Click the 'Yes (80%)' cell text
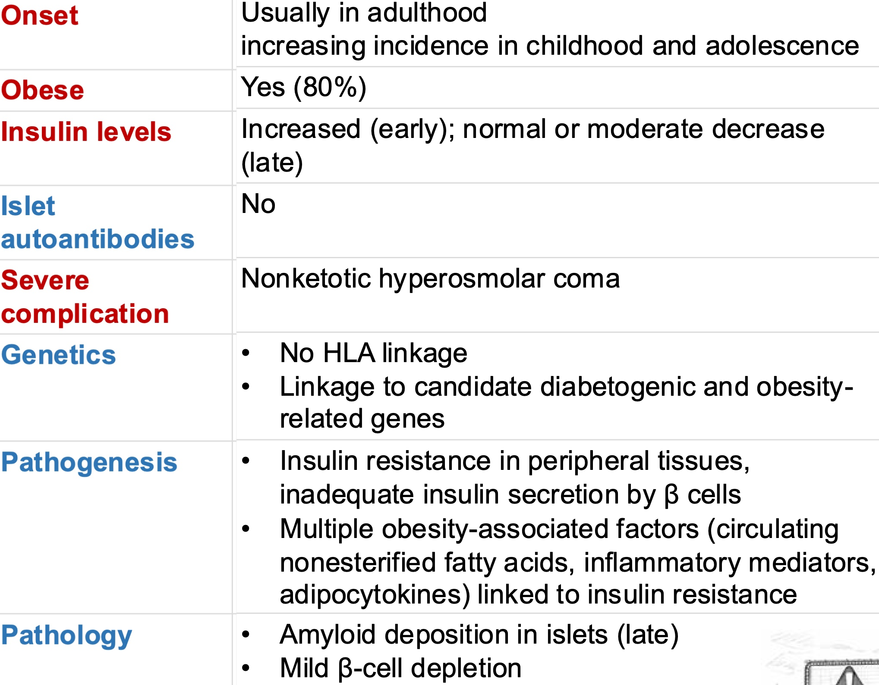Viewport: 879px width, 685px height. 304,87
